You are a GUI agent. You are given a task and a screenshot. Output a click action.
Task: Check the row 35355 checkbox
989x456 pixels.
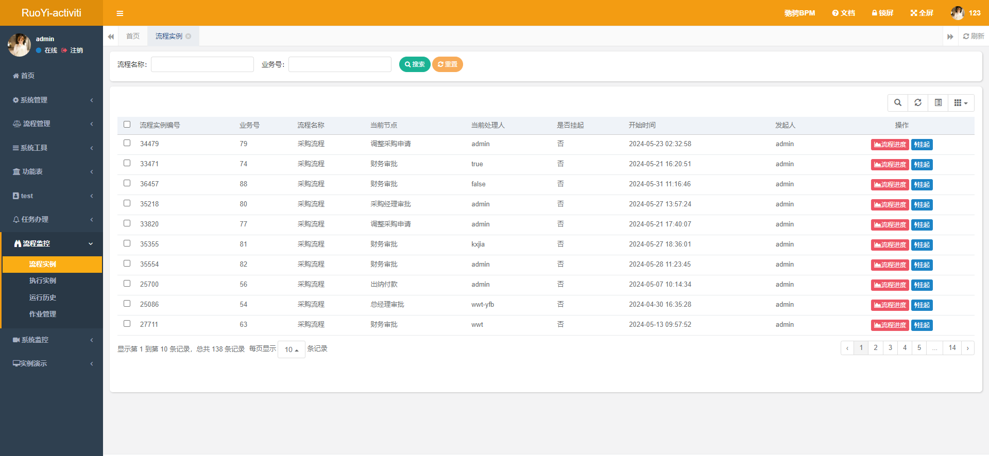click(x=127, y=243)
